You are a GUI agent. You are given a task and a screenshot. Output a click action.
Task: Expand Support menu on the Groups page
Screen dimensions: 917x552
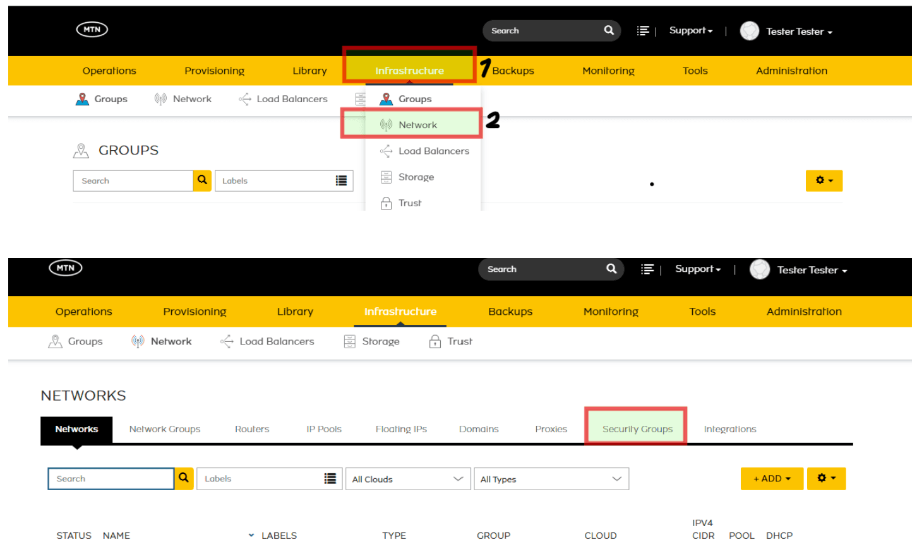pos(691,30)
